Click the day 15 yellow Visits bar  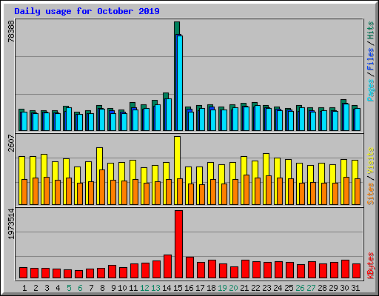(177, 158)
